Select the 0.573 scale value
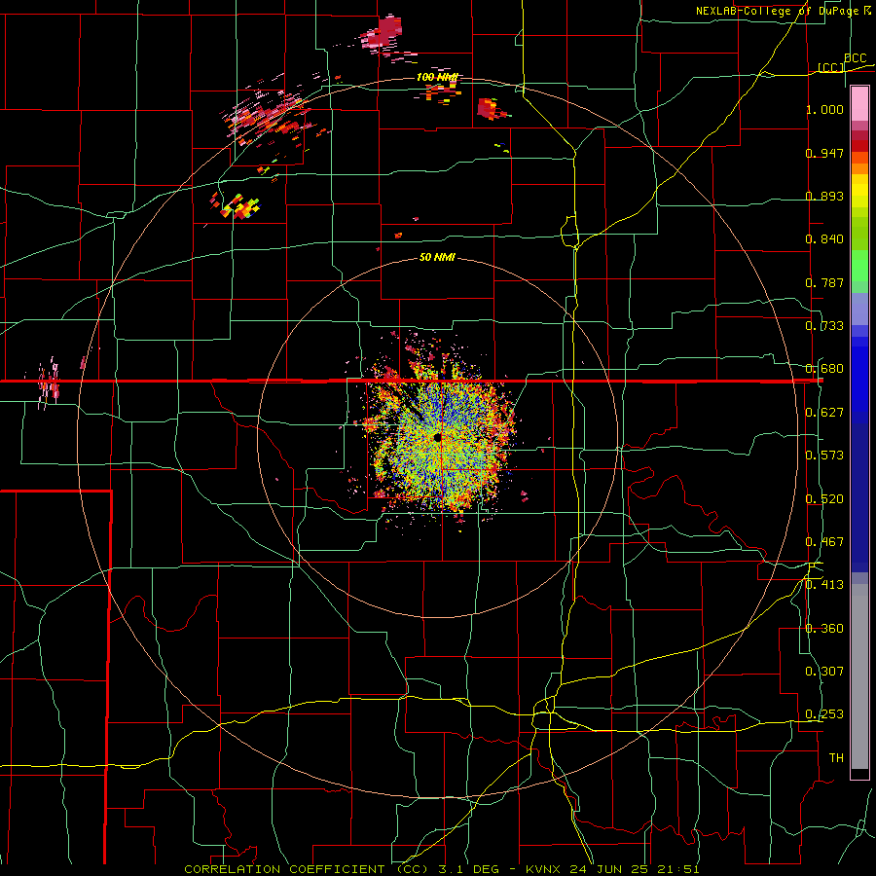The width and height of the screenshot is (876, 876). [824, 456]
